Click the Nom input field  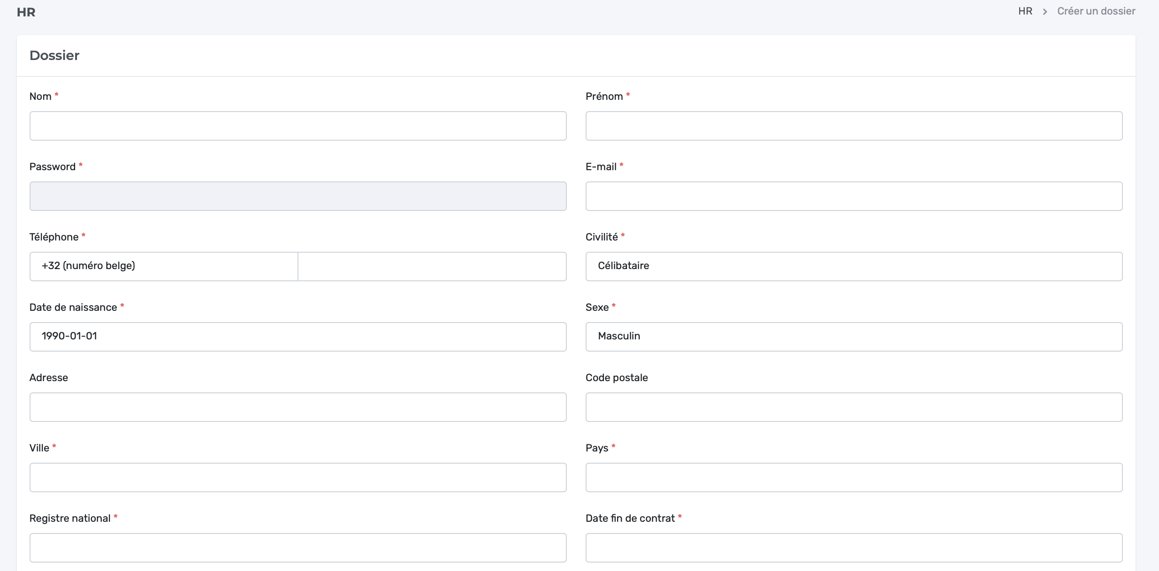tap(298, 126)
